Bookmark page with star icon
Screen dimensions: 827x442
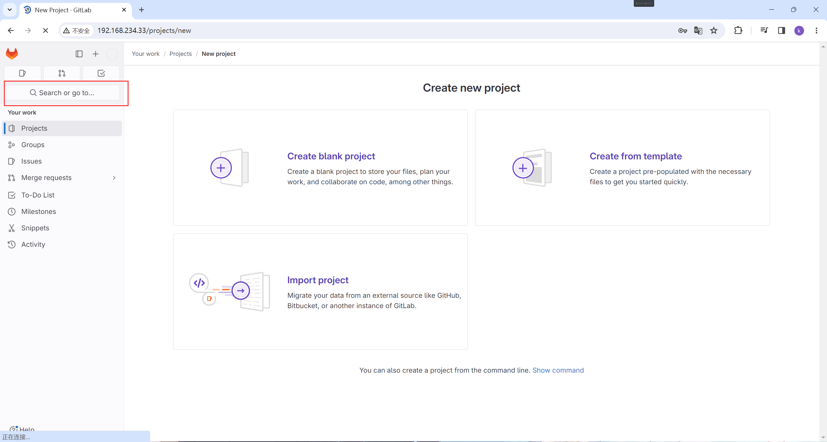click(x=714, y=31)
